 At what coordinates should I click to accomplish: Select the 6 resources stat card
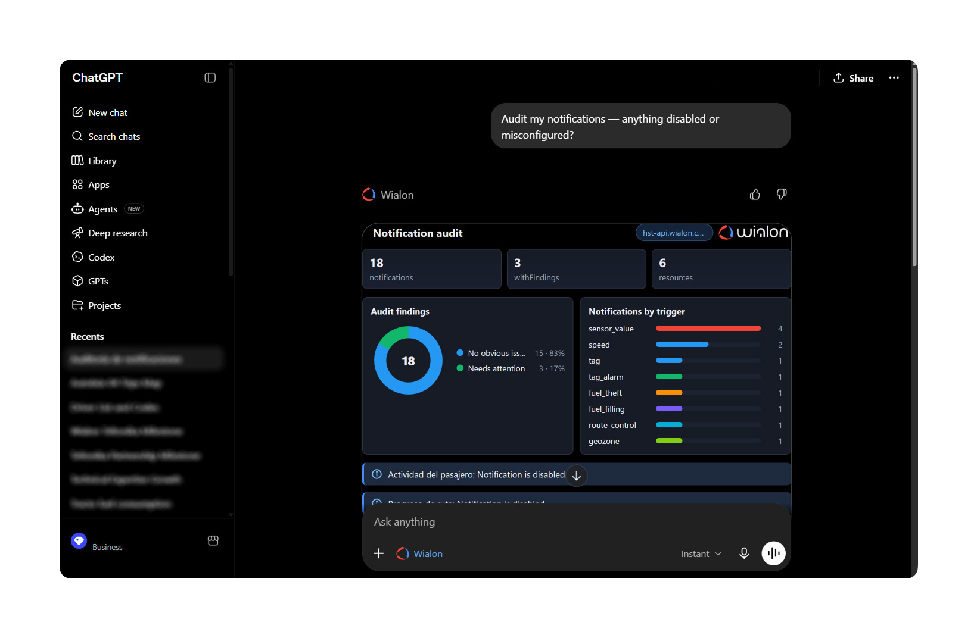(721, 269)
